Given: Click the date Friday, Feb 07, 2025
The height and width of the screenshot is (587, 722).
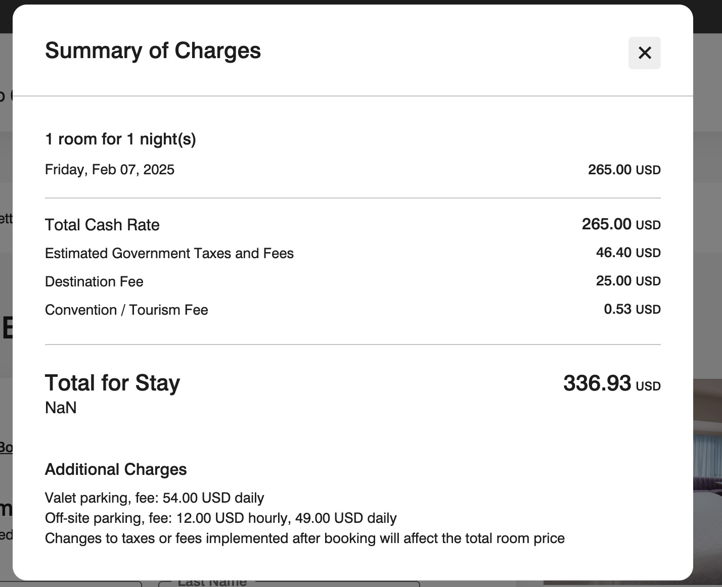Looking at the screenshot, I should (110, 169).
